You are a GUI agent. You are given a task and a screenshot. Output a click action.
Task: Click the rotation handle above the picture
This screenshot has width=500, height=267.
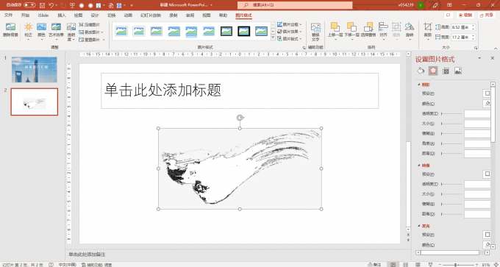pos(240,118)
